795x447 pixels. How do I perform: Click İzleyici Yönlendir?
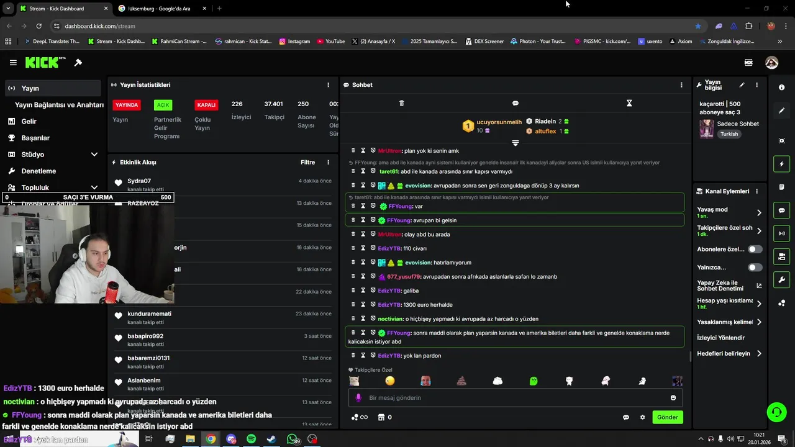coord(720,338)
